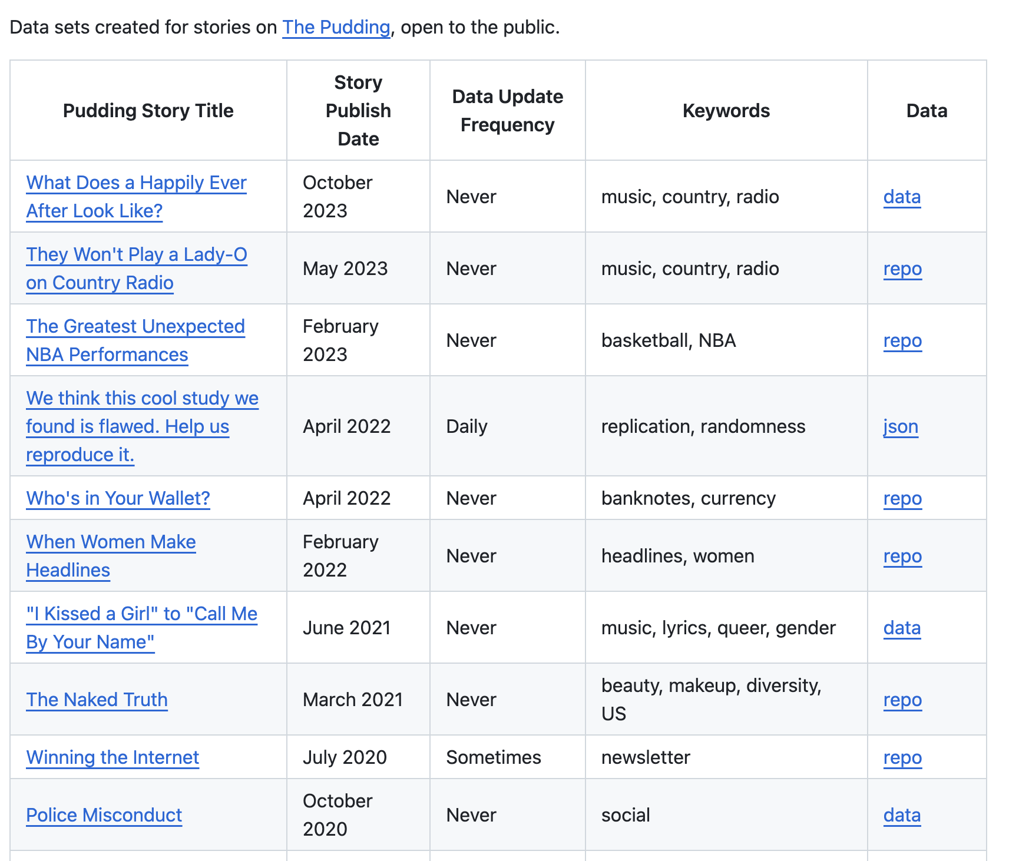The height and width of the screenshot is (861, 1019).
Task: Open The Pudding homepage link
Action: tap(336, 28)
